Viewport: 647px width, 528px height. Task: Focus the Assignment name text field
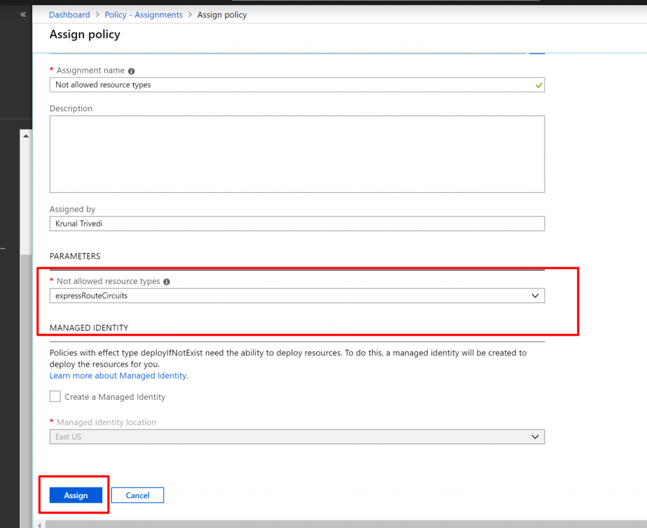[x=291, y=85]
